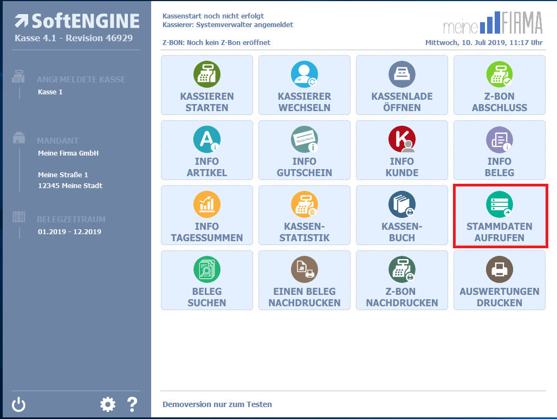Viewport: 557px width, 419px height.
Task: Open the Kassenstatistik tile
Action: [305, 215]
